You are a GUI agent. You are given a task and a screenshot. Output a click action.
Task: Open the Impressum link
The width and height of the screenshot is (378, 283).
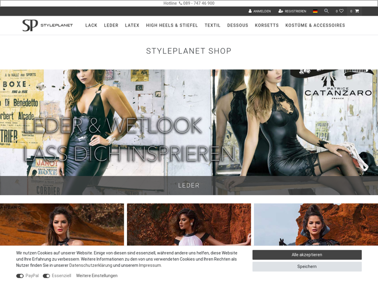[x=150, y=265]
